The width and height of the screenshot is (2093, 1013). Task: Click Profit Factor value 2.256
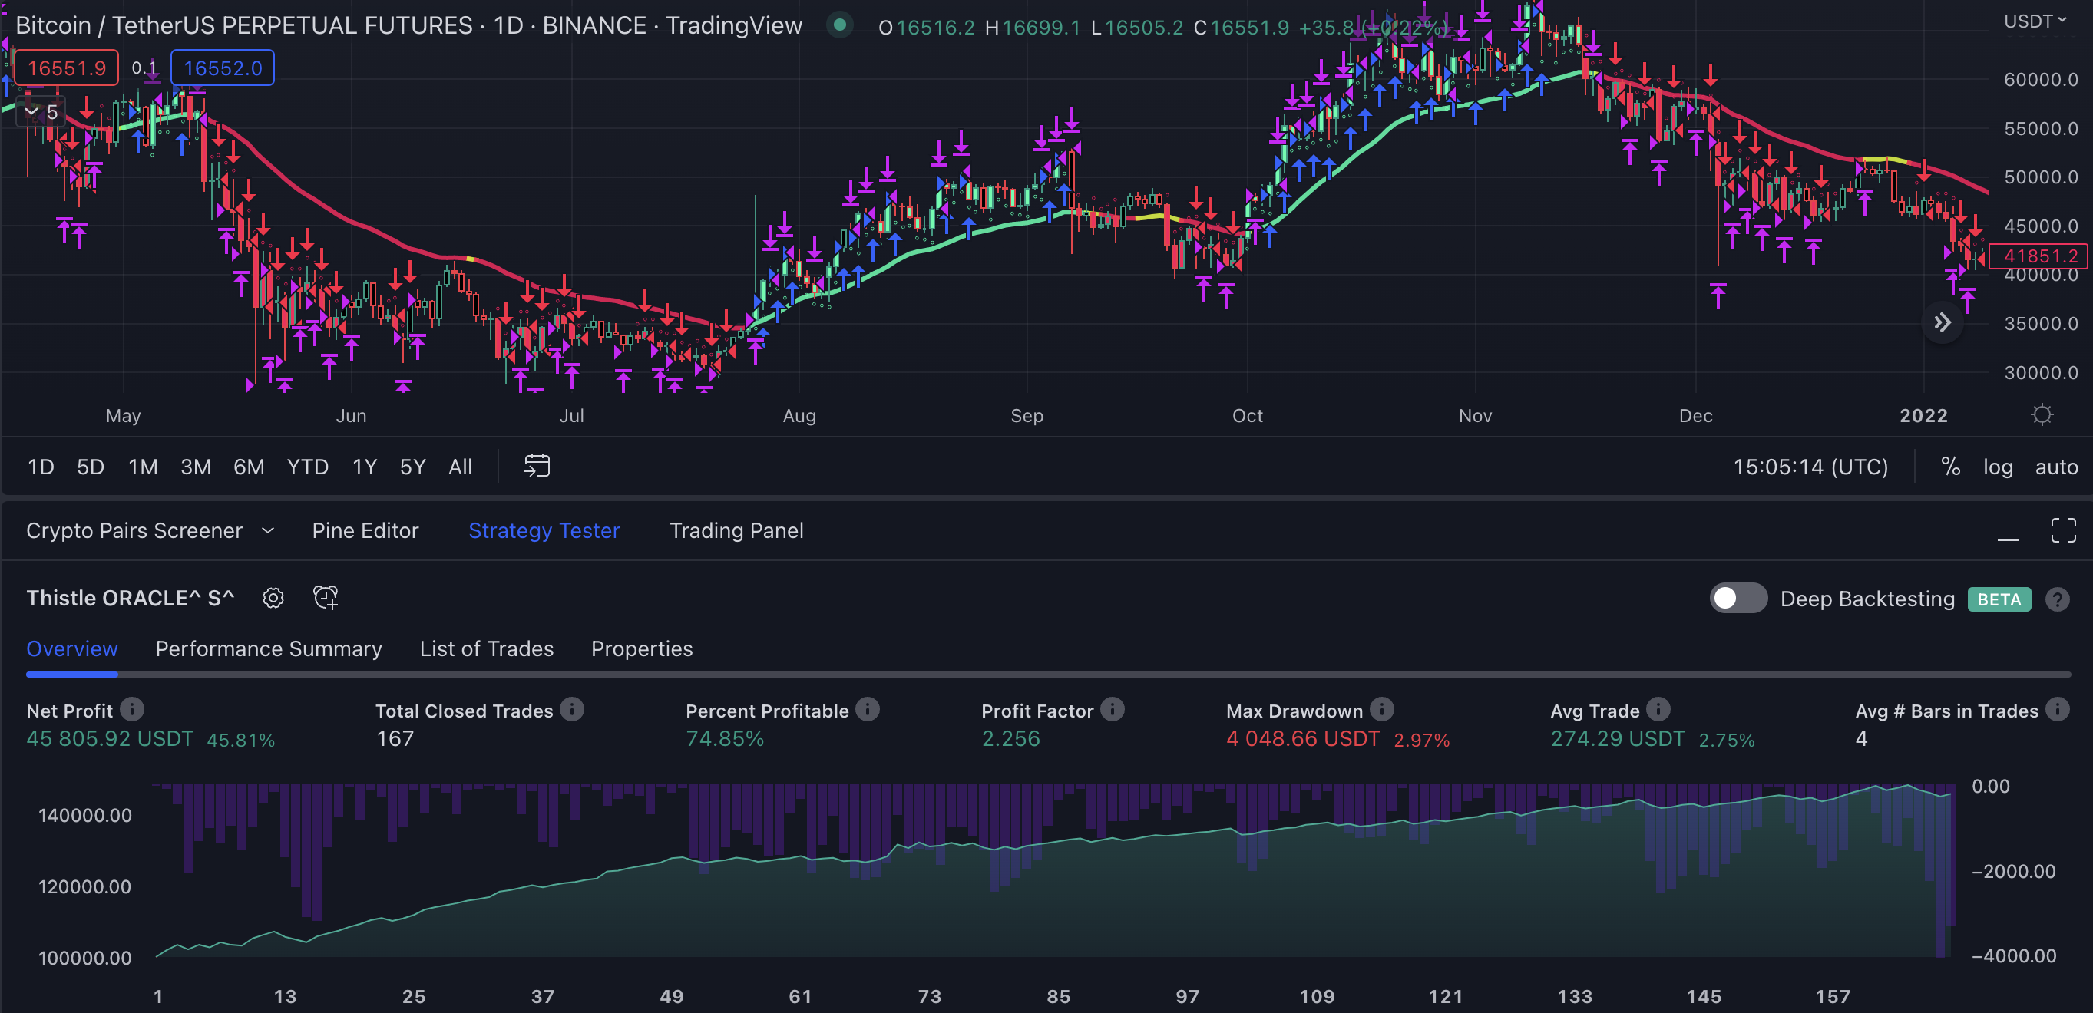[1010, 738]
